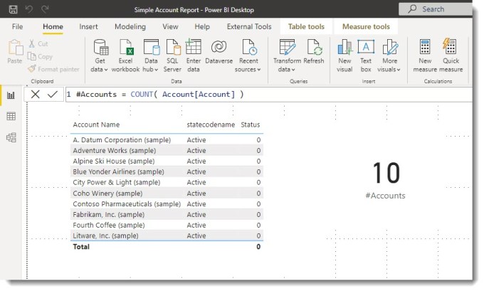The image size is (484, 291).
Task: Switch to Report view in sidebar
Action: tap(11, 95)
